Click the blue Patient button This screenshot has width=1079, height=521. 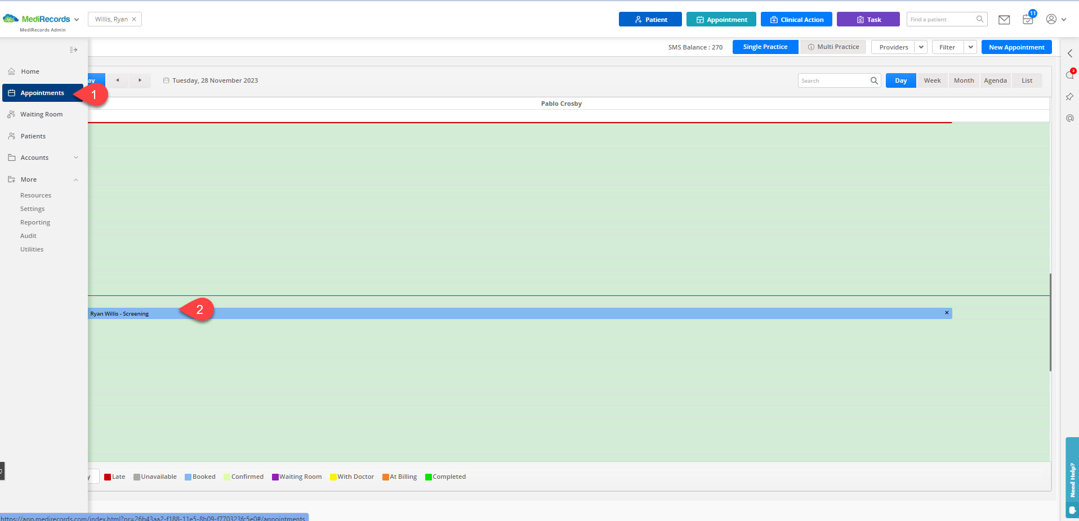650,19
